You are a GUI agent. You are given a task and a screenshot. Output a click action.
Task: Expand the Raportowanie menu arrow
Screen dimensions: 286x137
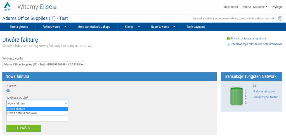point(174,27)
